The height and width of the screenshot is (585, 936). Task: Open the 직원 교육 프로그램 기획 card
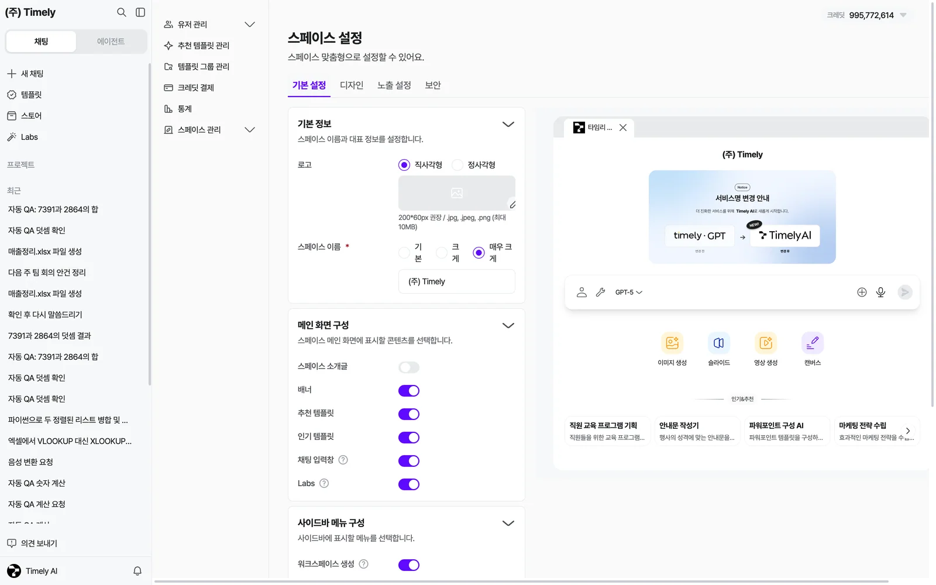607,431
